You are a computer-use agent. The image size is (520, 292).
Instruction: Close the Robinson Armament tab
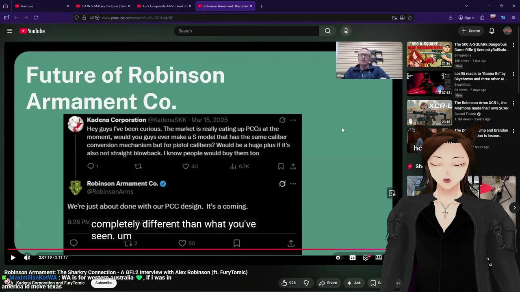[x=251, y=6]
